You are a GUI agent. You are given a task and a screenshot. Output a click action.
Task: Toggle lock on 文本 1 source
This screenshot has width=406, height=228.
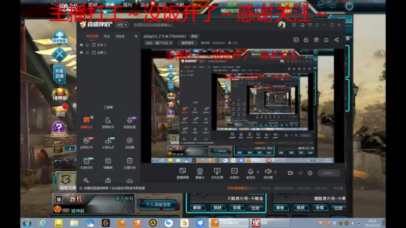[x=87, y=45]
